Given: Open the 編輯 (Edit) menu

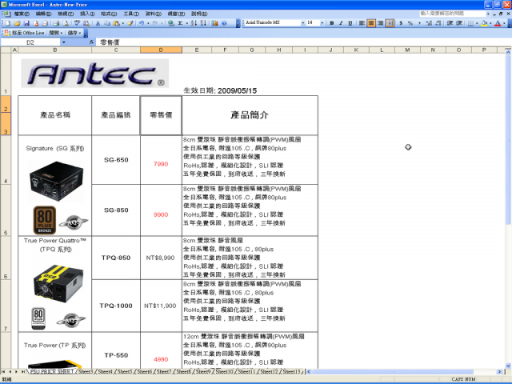Looking at the screenshot, I should pyautogui.click(x=43, y=14).
